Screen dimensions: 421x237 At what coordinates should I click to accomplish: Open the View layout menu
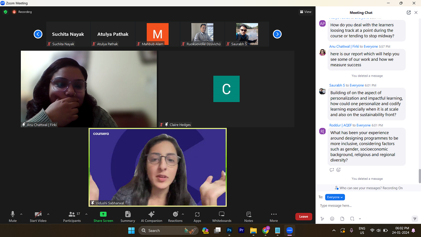click(x=306, y=12)
